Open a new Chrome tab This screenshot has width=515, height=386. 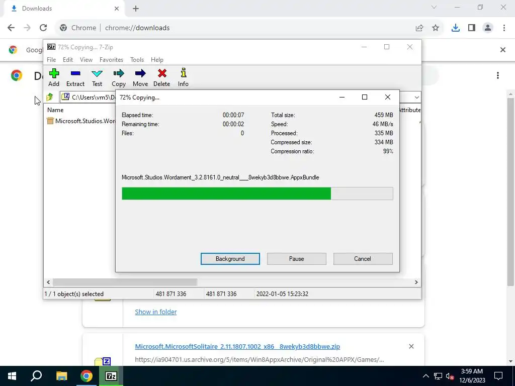(136, 9)
